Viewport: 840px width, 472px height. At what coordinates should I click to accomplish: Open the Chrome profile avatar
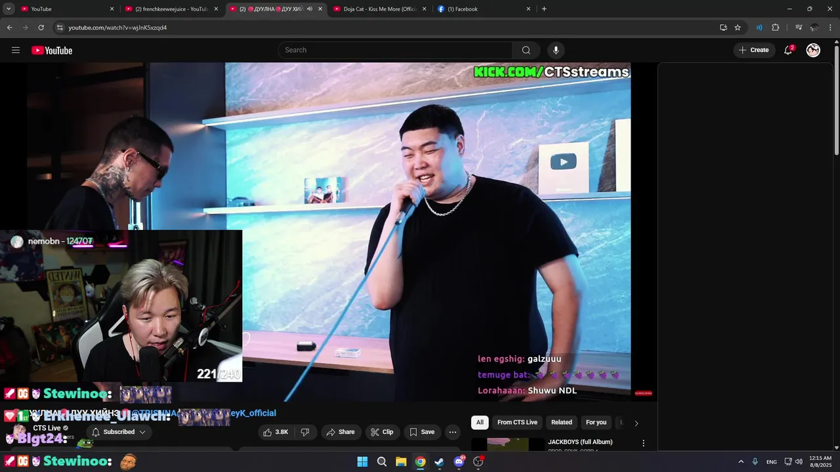click(814, 28)
